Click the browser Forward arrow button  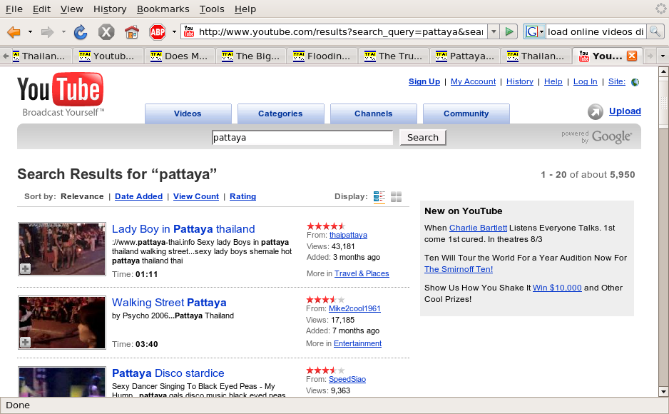point(47,32)
